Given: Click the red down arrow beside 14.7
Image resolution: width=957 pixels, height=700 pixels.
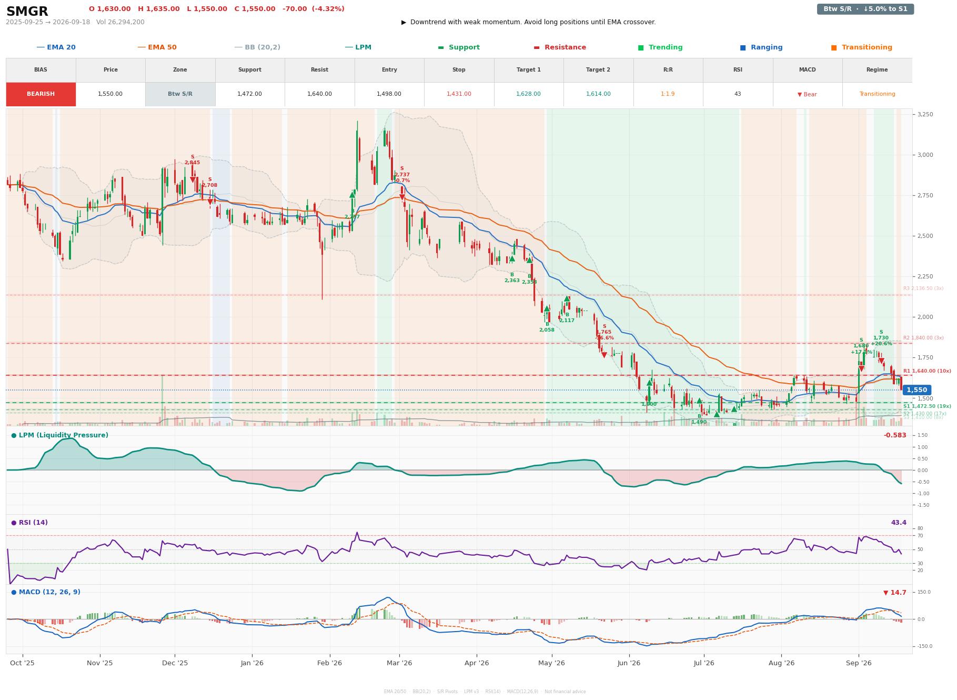Looking at the screenshot, I should point(886,593).
